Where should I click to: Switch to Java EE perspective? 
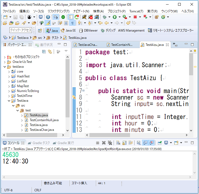tap(68, 30)
